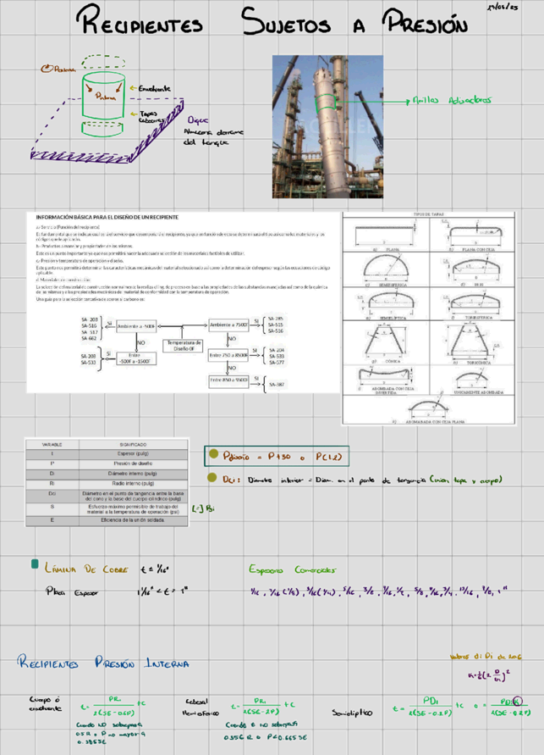Select the 'Temperatura de Diseño' flowchart box
This screenshot has width=544, height=755.
[184, 346]
